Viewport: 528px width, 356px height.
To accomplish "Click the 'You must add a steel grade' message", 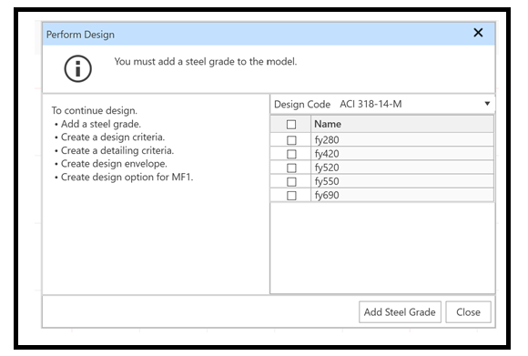I will coord(206,62).
